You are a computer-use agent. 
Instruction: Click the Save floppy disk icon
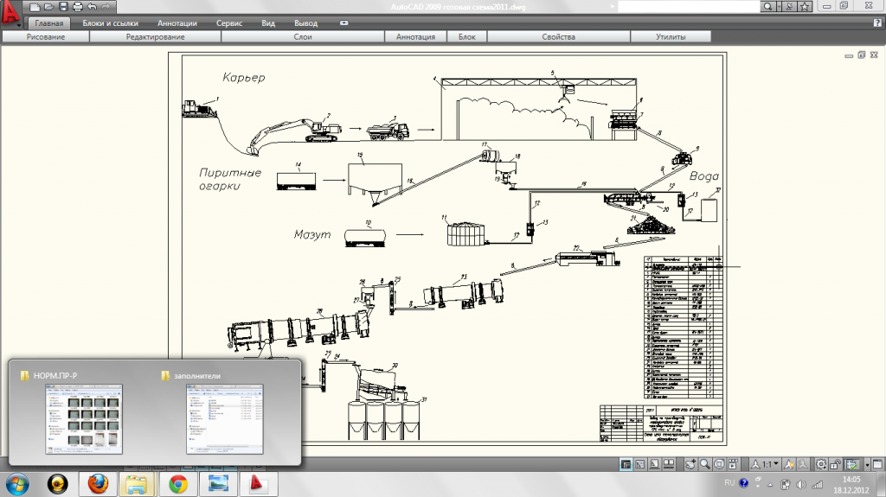click(x=63, y=7)
